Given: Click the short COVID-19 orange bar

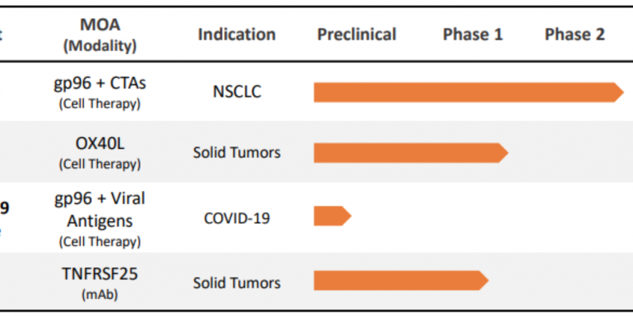Looking at the screenshot, I should [x=331, y=216].
